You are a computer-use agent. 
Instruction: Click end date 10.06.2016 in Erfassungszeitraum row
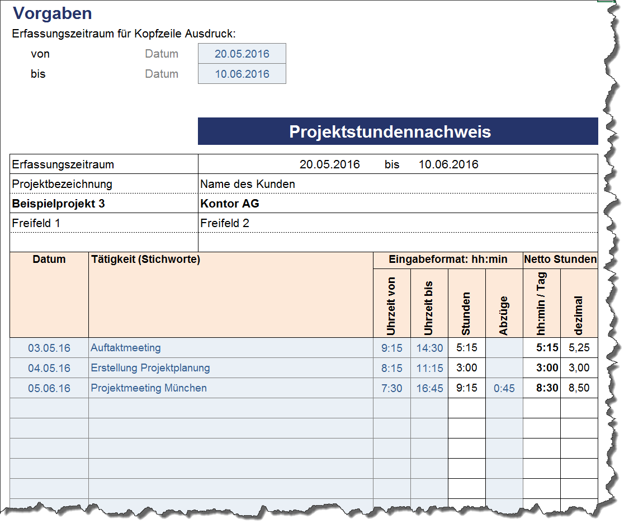coord(448,164)
